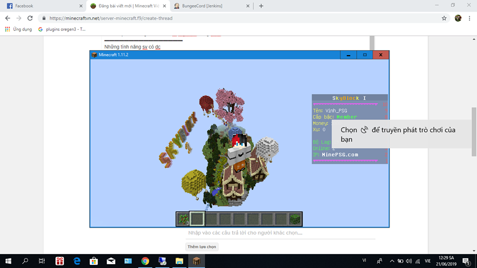
Task: Open the red gift app on taskbar
Action: coord(60,261)
